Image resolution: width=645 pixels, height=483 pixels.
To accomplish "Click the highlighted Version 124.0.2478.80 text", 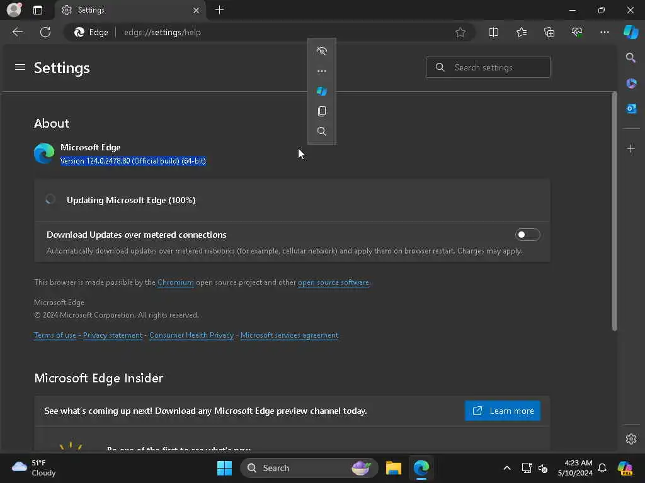I will (x=133, y=161).
